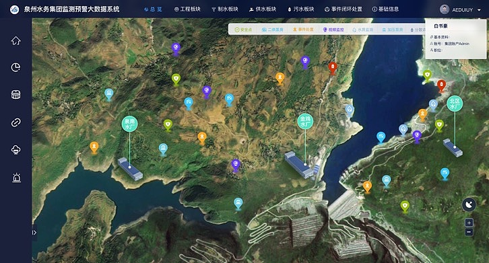Select the orange marker directly above the sidebar-edge lake inlet
The width and height of the screenshot is (489, 263).
94,147
